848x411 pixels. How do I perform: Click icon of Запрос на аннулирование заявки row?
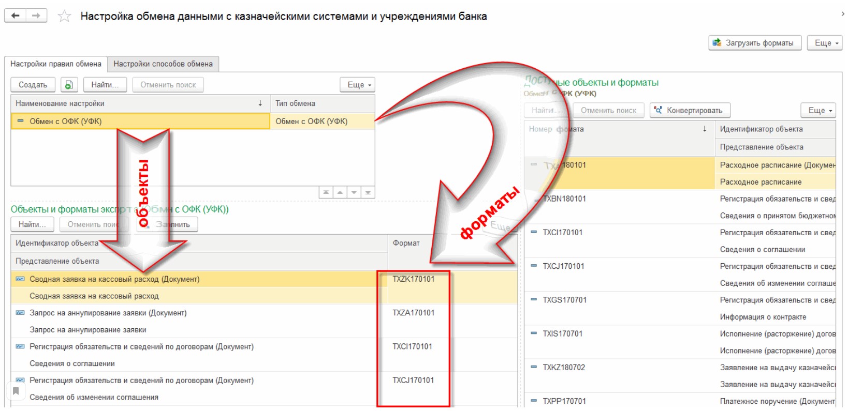pos(20,313)
